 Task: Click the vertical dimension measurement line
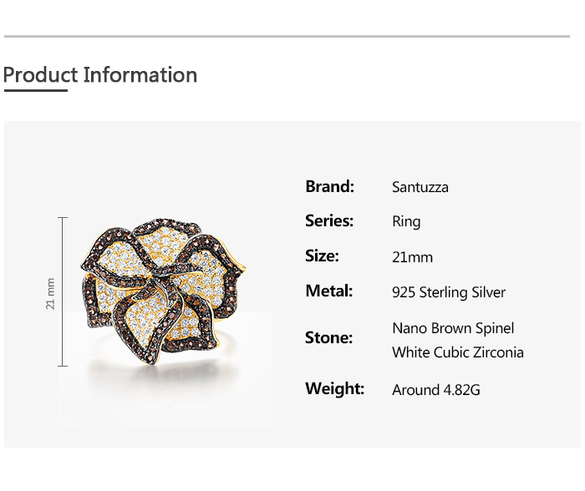click(x=63, y=251)
